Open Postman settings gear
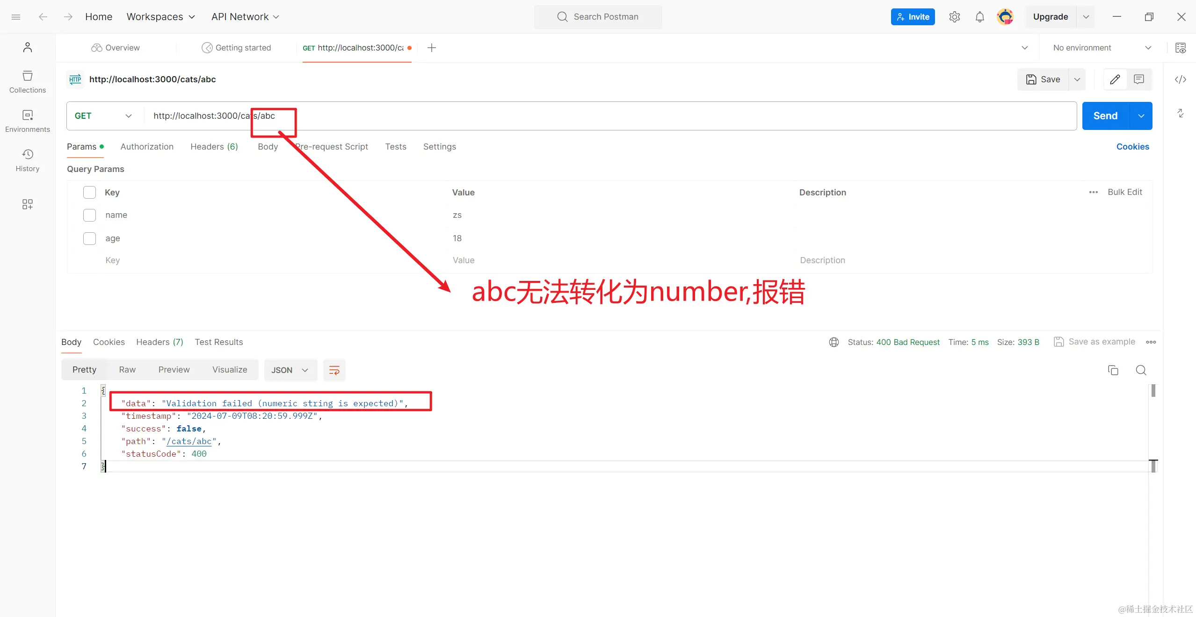This screenshot has width=1196, height=617. point(955,17)
